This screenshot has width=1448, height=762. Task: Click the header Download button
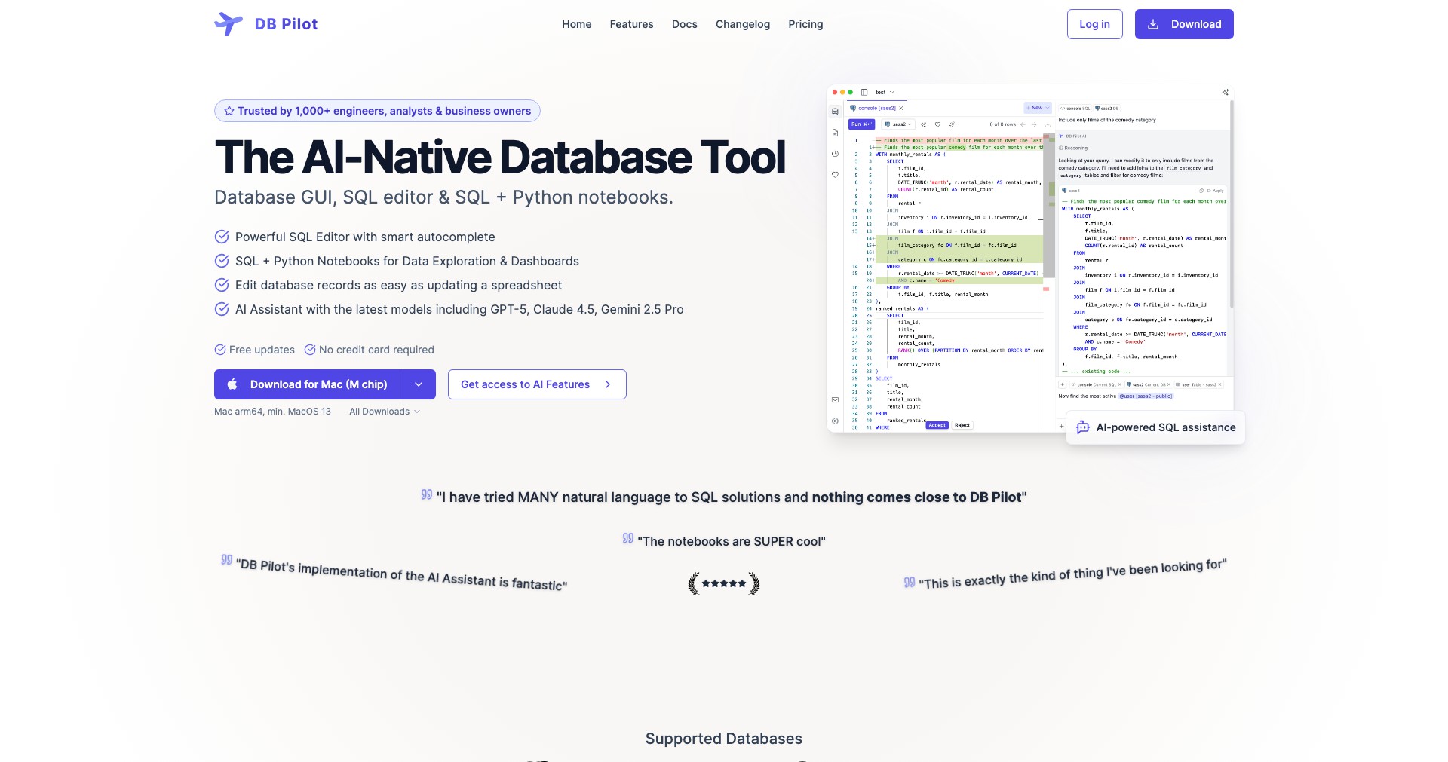pyautogui.click(x=1184, y=24)
